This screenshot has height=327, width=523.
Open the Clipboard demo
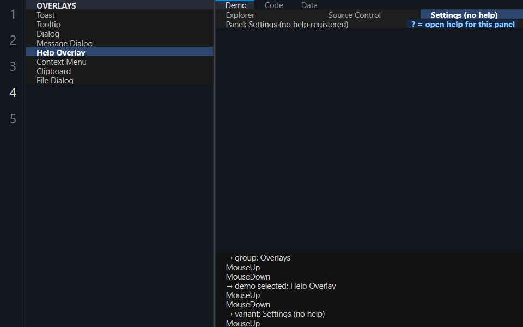click(x=119, y=71)
